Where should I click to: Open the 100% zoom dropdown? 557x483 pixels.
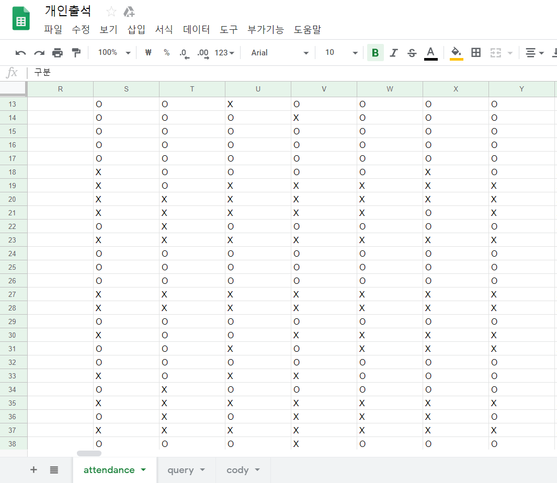pos(115,53)
